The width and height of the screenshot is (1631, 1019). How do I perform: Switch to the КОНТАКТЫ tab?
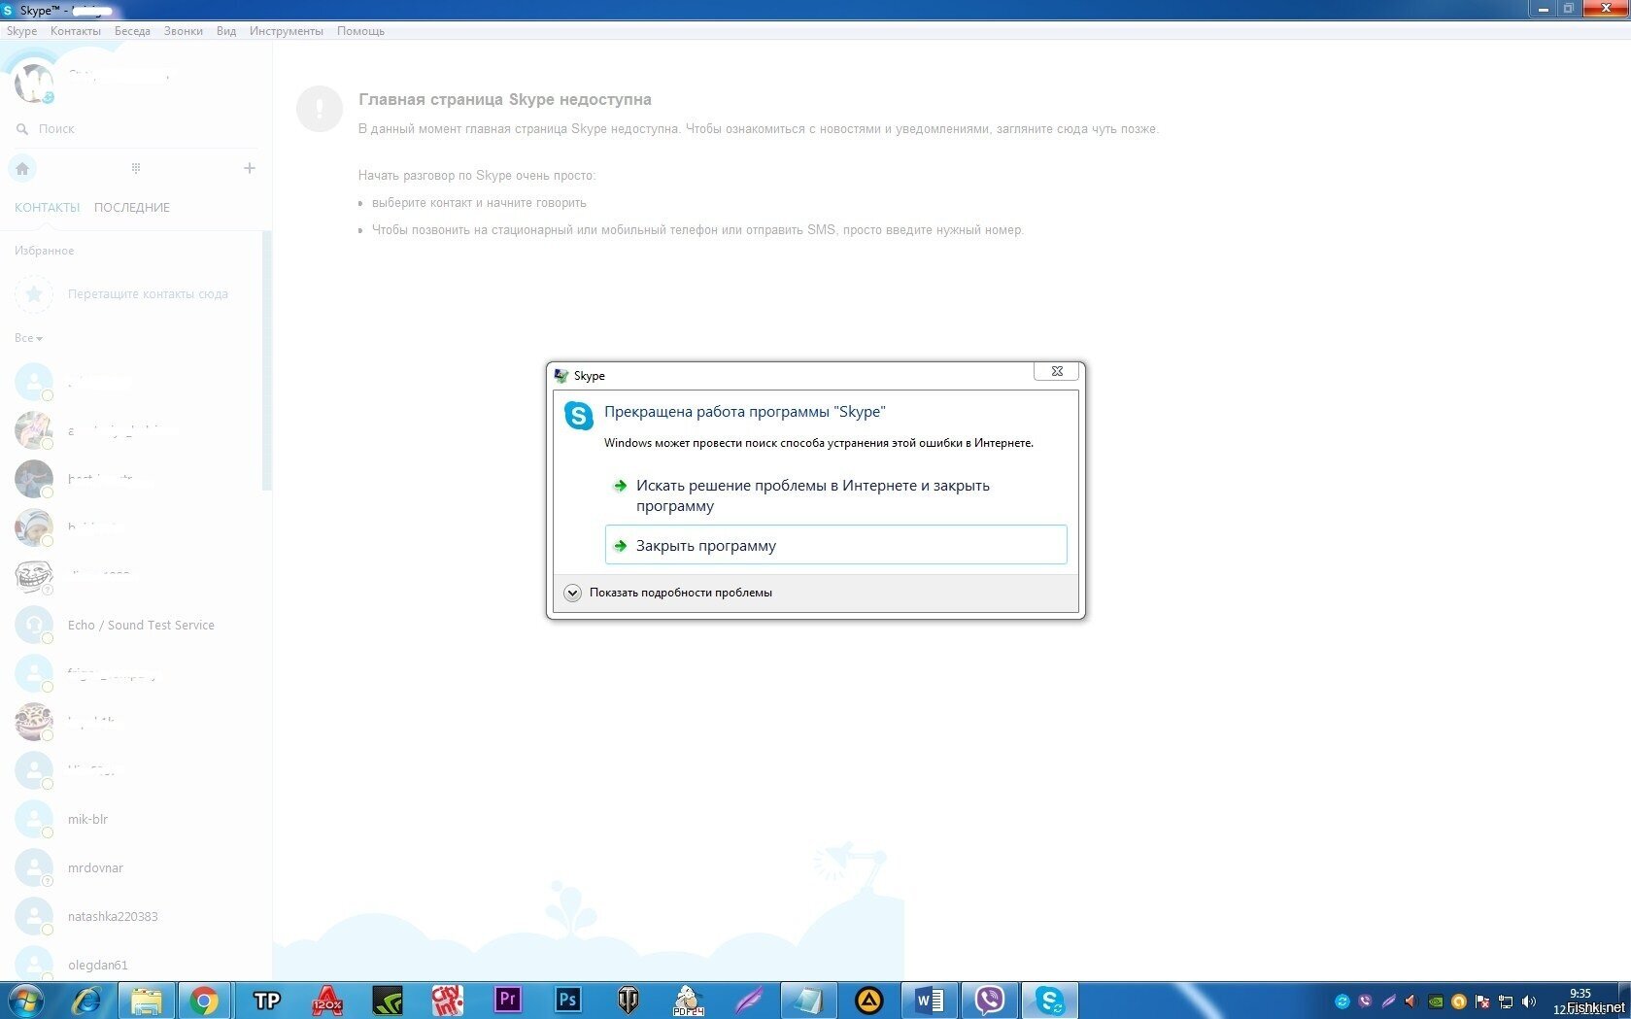point(47,207)
